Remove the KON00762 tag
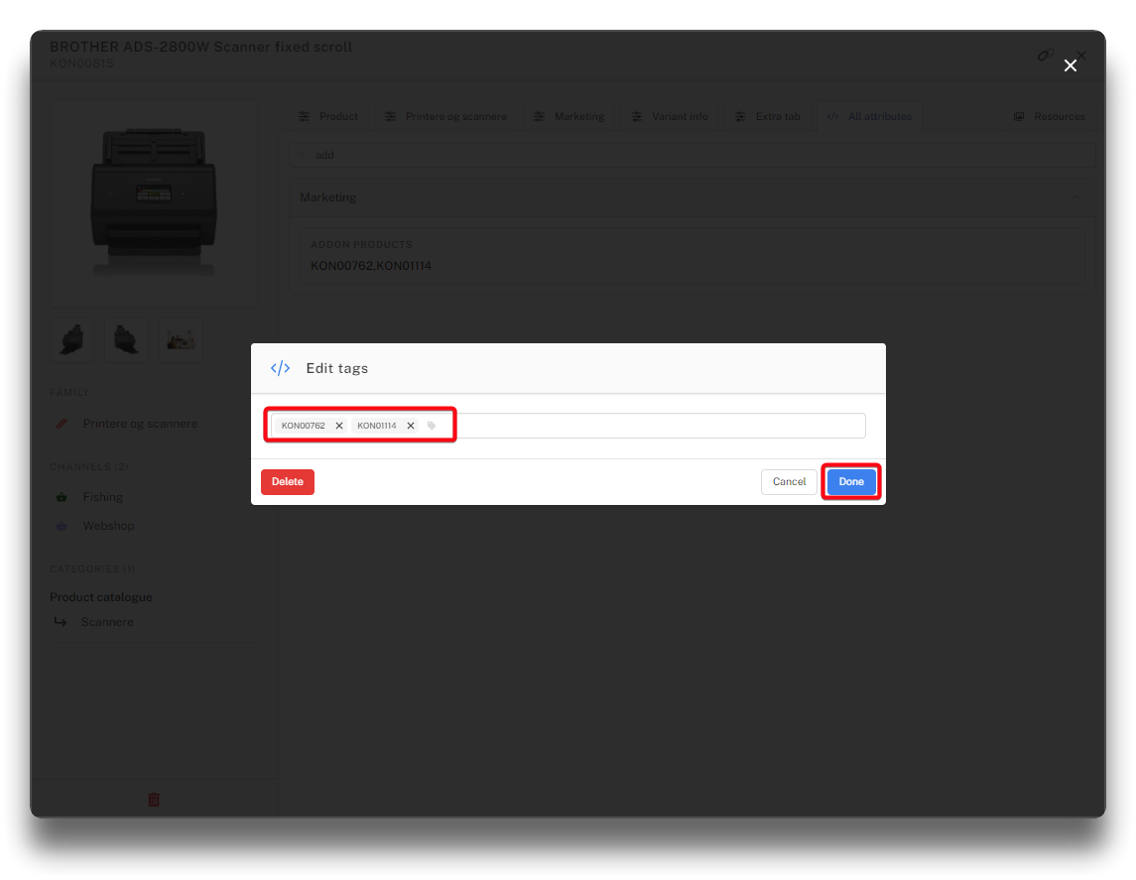 [x=339, y=426]
